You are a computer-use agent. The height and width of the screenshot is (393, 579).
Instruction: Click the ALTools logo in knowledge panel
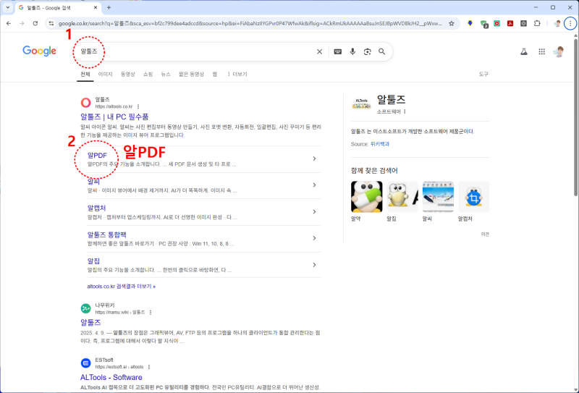point(361,103)
